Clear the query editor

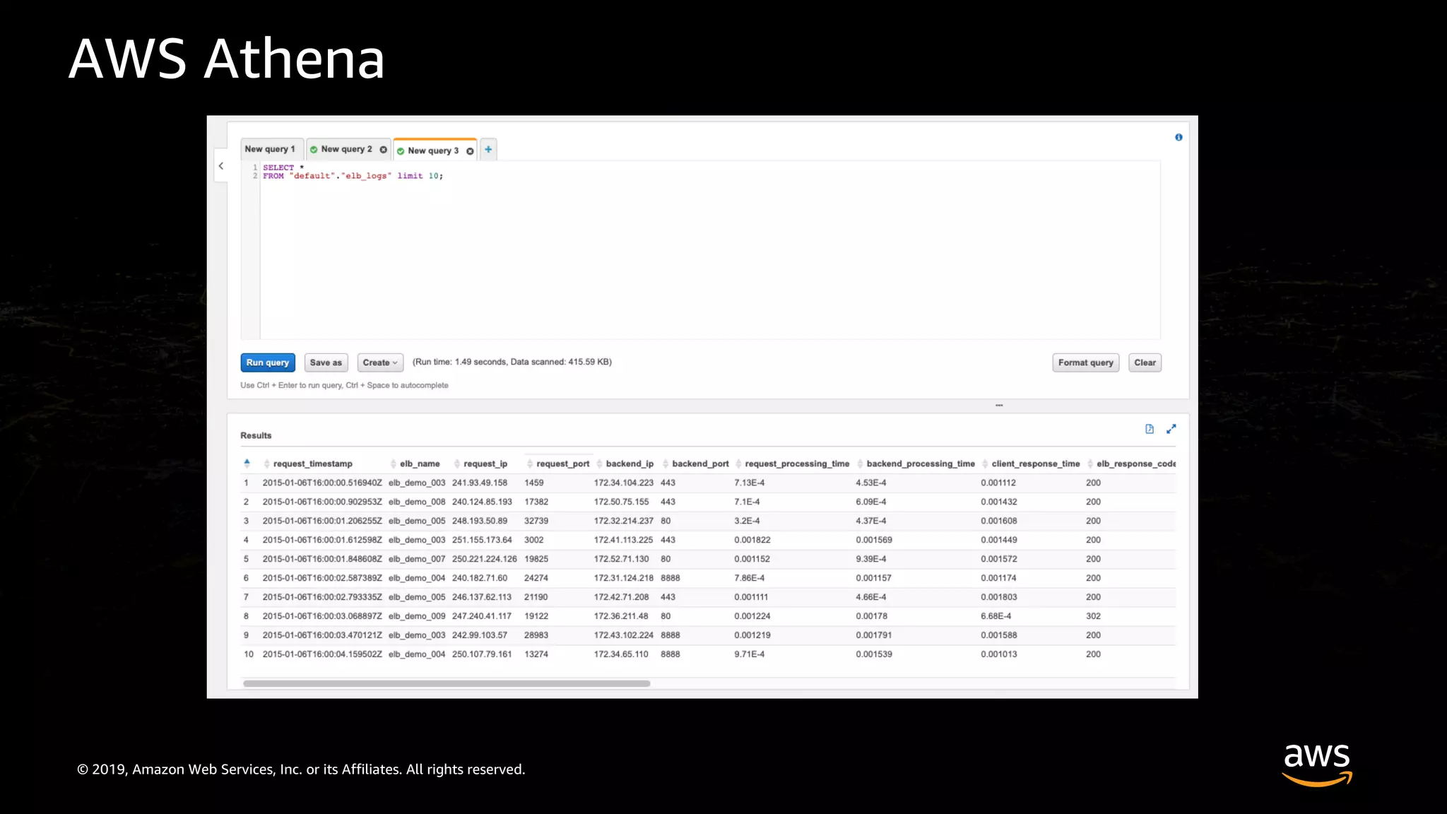pos(1145,362)
